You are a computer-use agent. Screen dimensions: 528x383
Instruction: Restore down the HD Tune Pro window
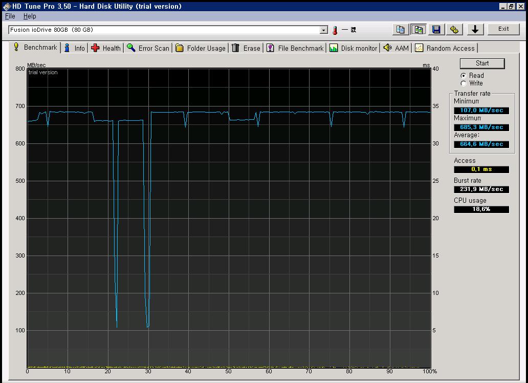[511, 7]
